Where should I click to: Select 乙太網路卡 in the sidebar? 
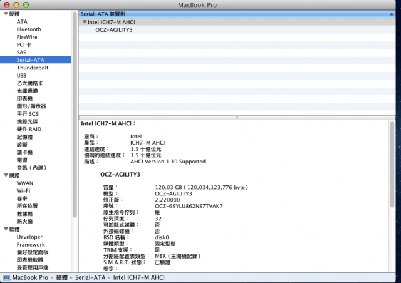pyautogui.click(x=30, y=83)
